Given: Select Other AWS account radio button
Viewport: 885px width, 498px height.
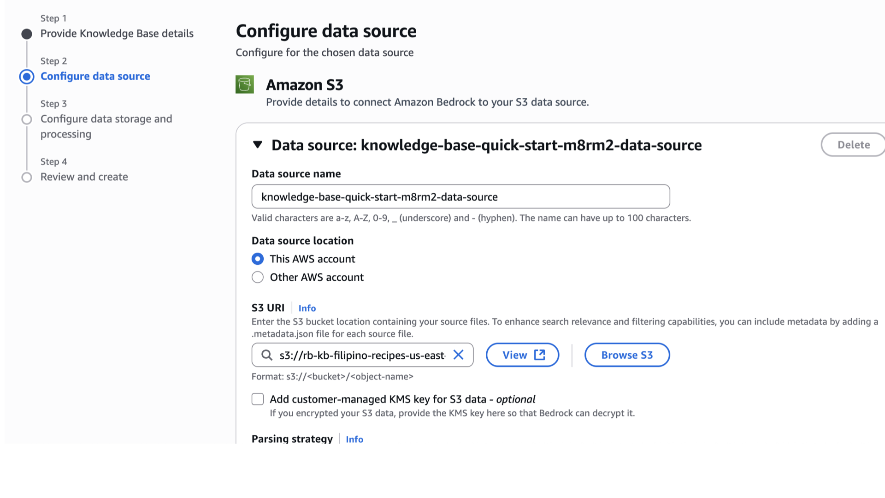Looking at the screenshot, I should 258,277.
